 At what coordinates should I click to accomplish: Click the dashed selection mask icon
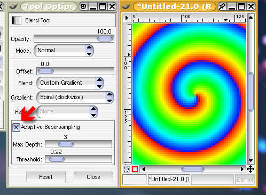[x=126, y=169]
